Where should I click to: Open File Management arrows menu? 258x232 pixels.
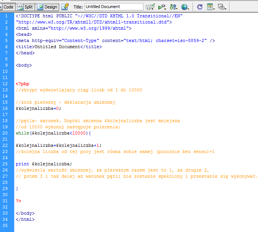click(173, 7)
